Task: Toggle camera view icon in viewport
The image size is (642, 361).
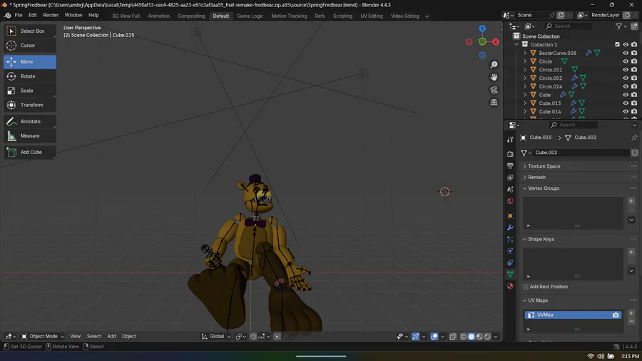Action: coord(494,90)
